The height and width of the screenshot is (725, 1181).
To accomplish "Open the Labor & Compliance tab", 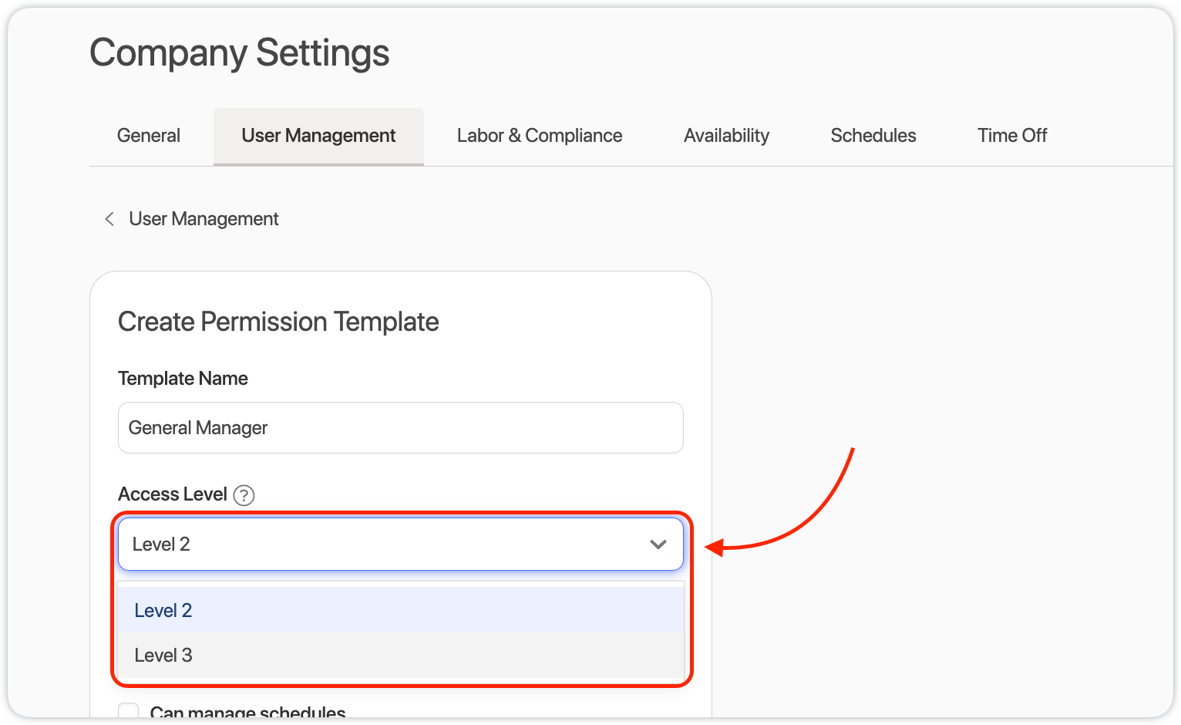I will coord(540,136).
